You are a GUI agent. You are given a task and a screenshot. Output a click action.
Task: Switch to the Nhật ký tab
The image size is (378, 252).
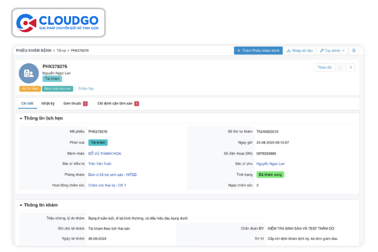[48, 103]
